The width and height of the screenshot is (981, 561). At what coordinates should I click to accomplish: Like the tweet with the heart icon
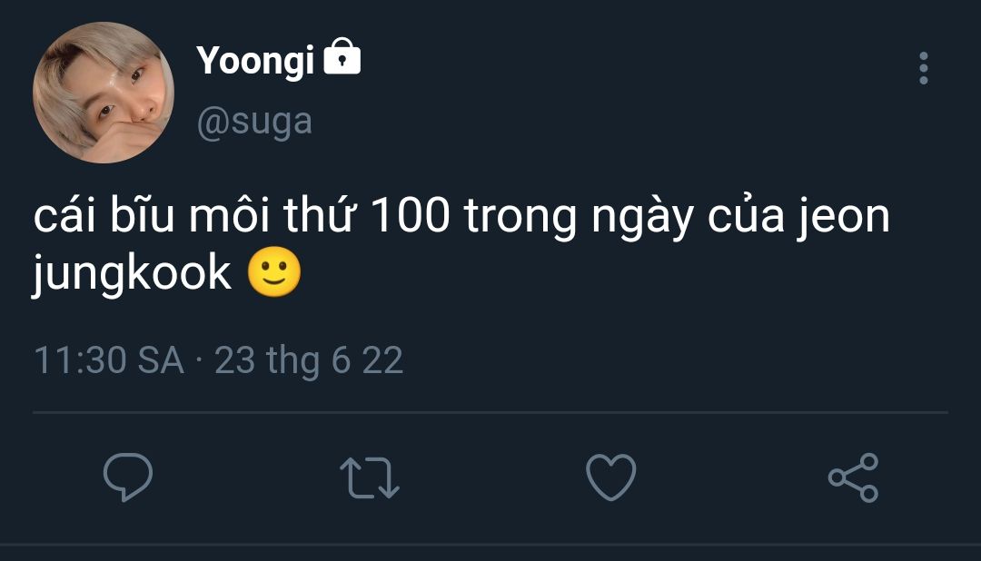point(610,477)
